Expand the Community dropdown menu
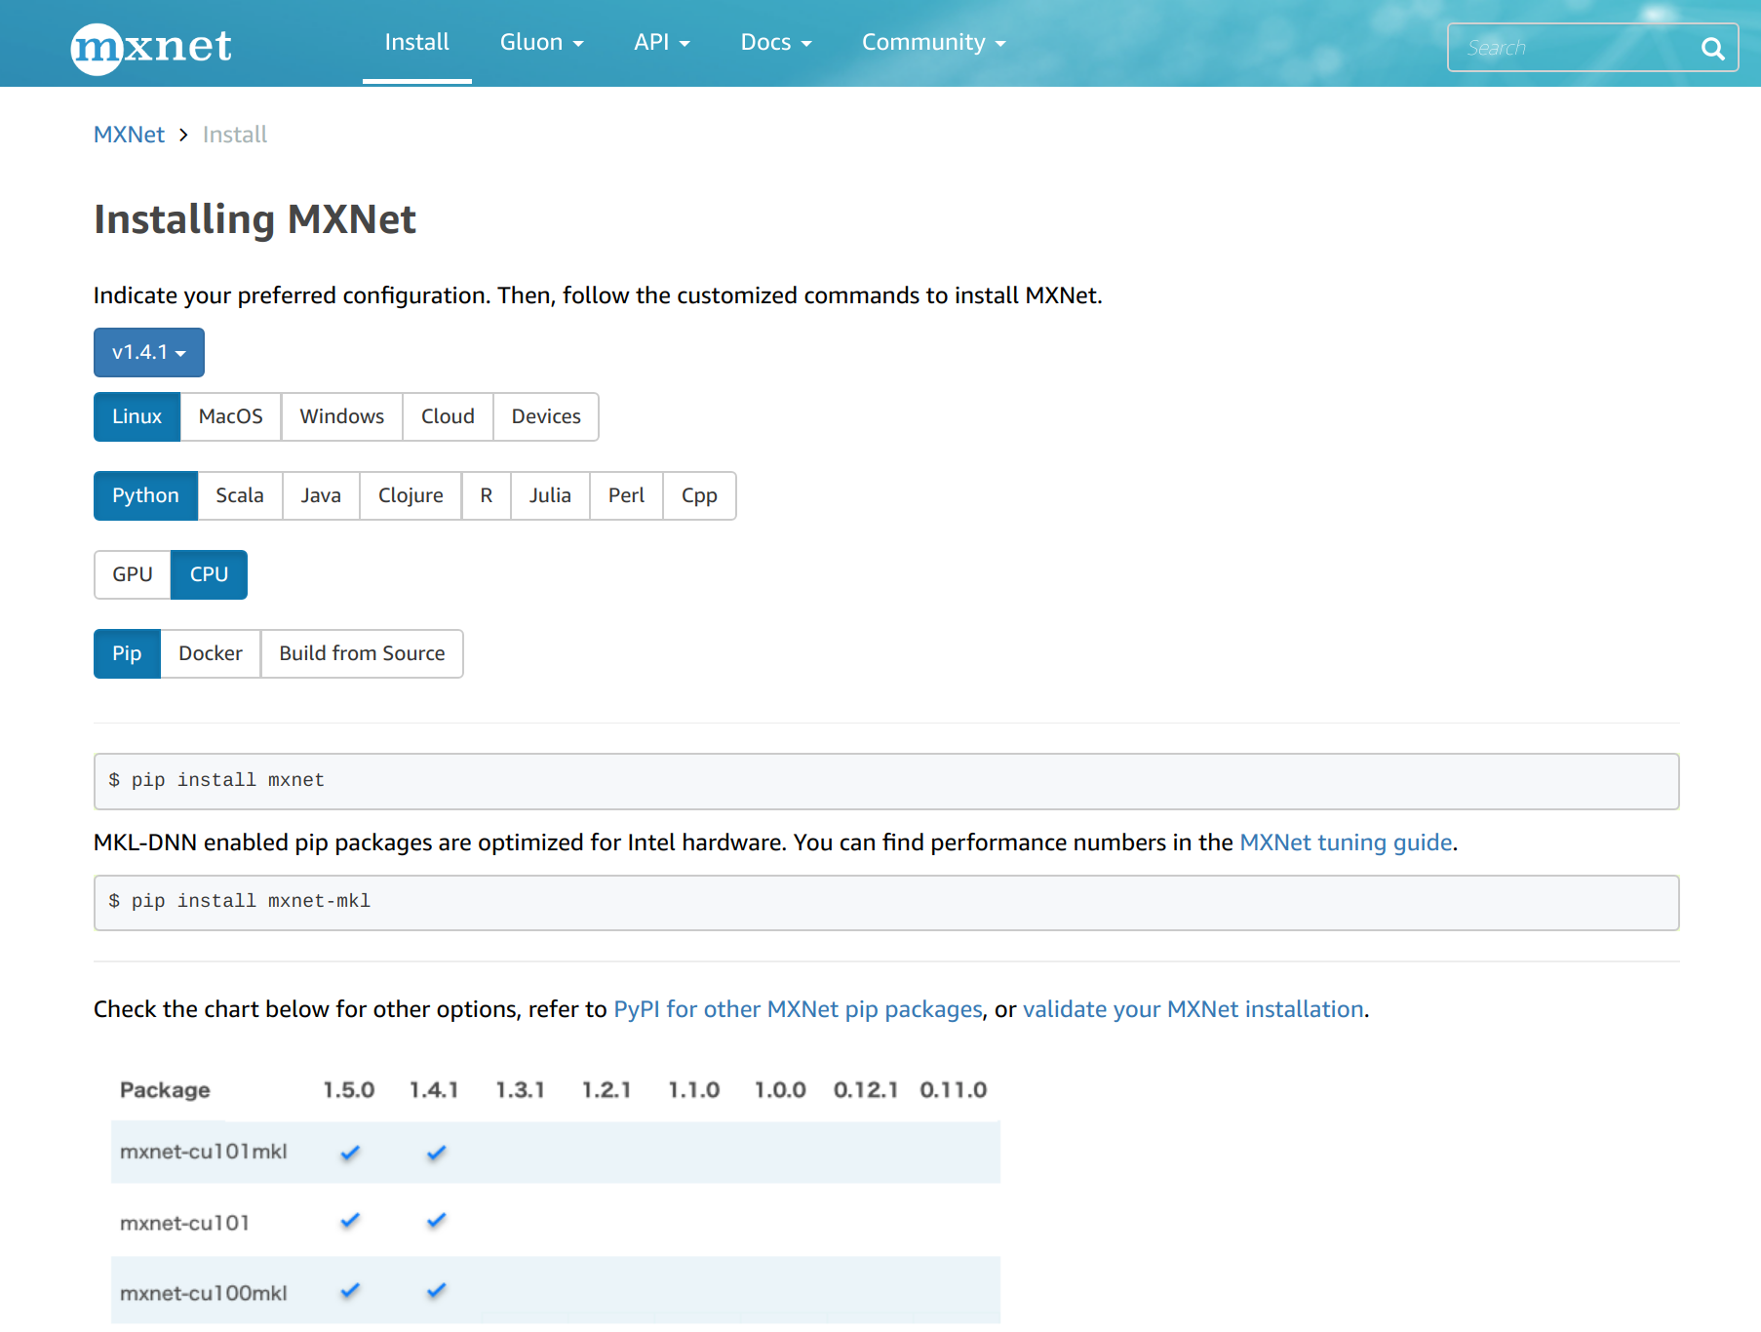The width and height of the screenshot is (1761, 1332). coord(933,42)
